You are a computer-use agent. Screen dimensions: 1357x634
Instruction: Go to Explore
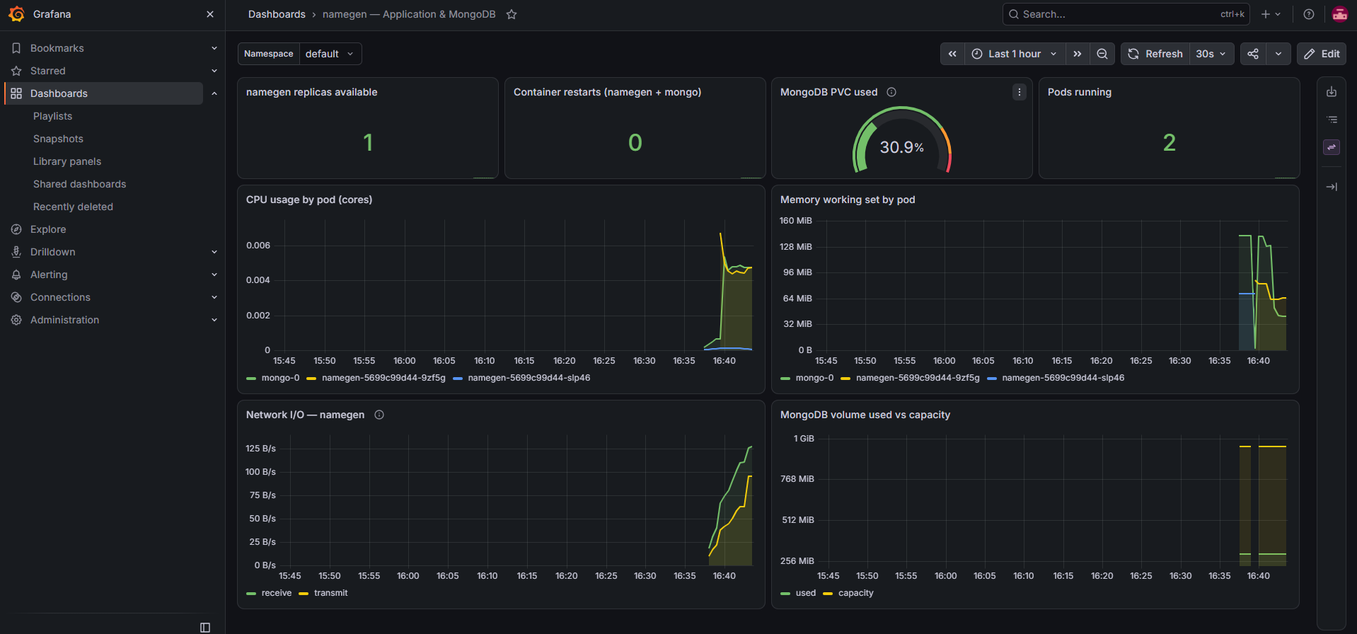[x=48, y=229]
